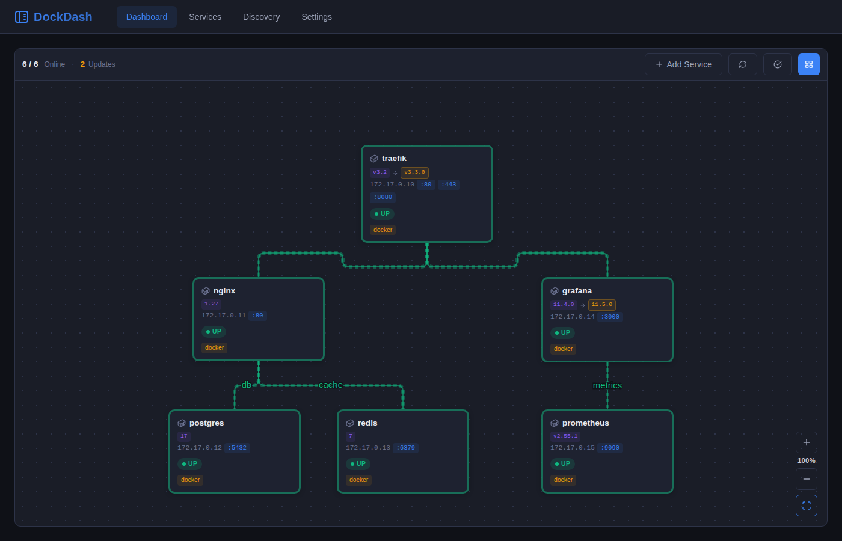Click the UP status on redis

[x=358, y=464]
